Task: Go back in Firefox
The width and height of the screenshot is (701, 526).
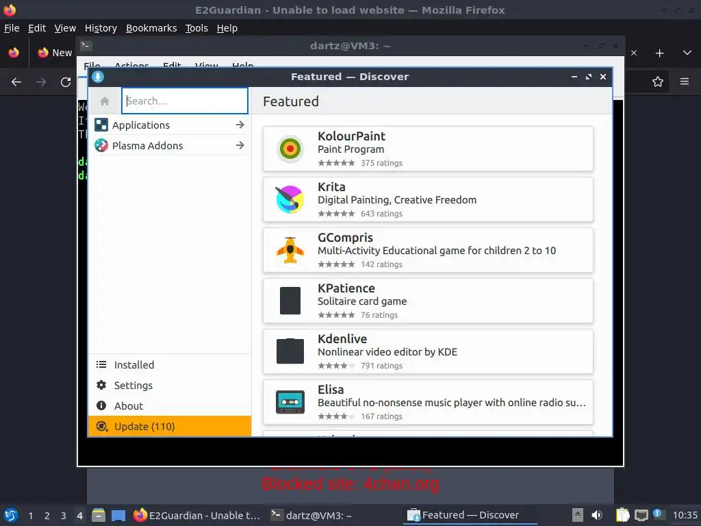Action: coord(16,82)
